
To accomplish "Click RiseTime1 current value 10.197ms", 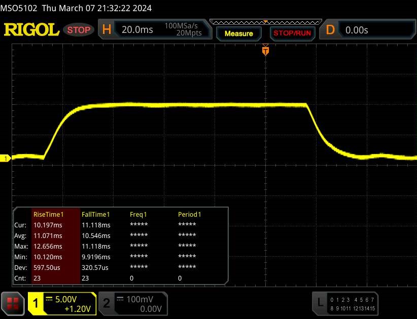I will point(48,225).
